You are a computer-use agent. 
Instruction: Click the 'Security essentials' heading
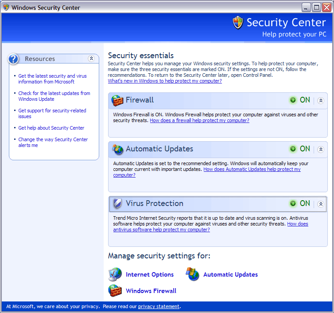tap(141, 55)
